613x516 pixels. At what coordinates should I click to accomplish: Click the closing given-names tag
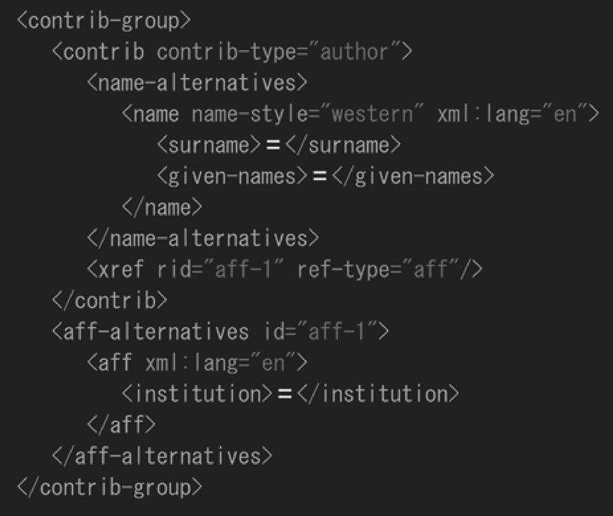[x=413, y=176]
